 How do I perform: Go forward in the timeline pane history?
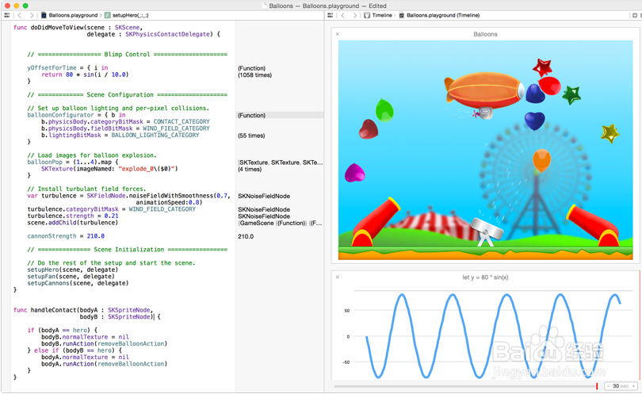(354, 15)
